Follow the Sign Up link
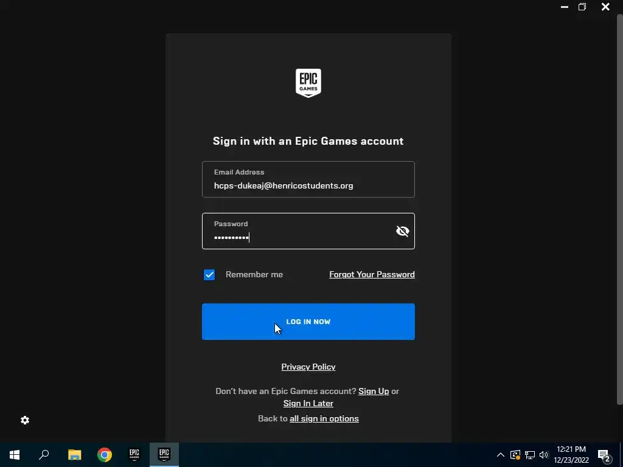This screenshot has width=623, height=467. pyautogui.click(x=374, y=391)
